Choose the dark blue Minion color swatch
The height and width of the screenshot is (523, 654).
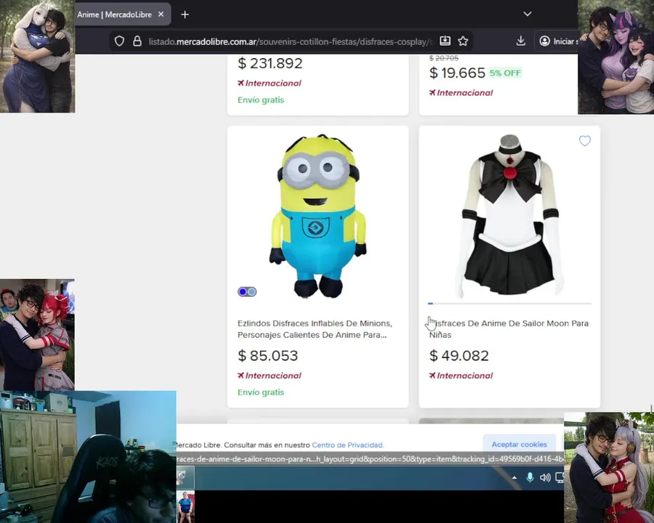(x=242, y=292)
